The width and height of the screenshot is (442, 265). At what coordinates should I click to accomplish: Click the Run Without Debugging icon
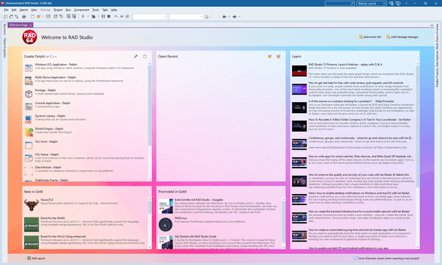tap(93, 17)
